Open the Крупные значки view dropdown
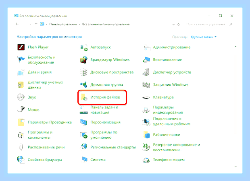This screenshot has width=250, height=181. pos(204,37)
